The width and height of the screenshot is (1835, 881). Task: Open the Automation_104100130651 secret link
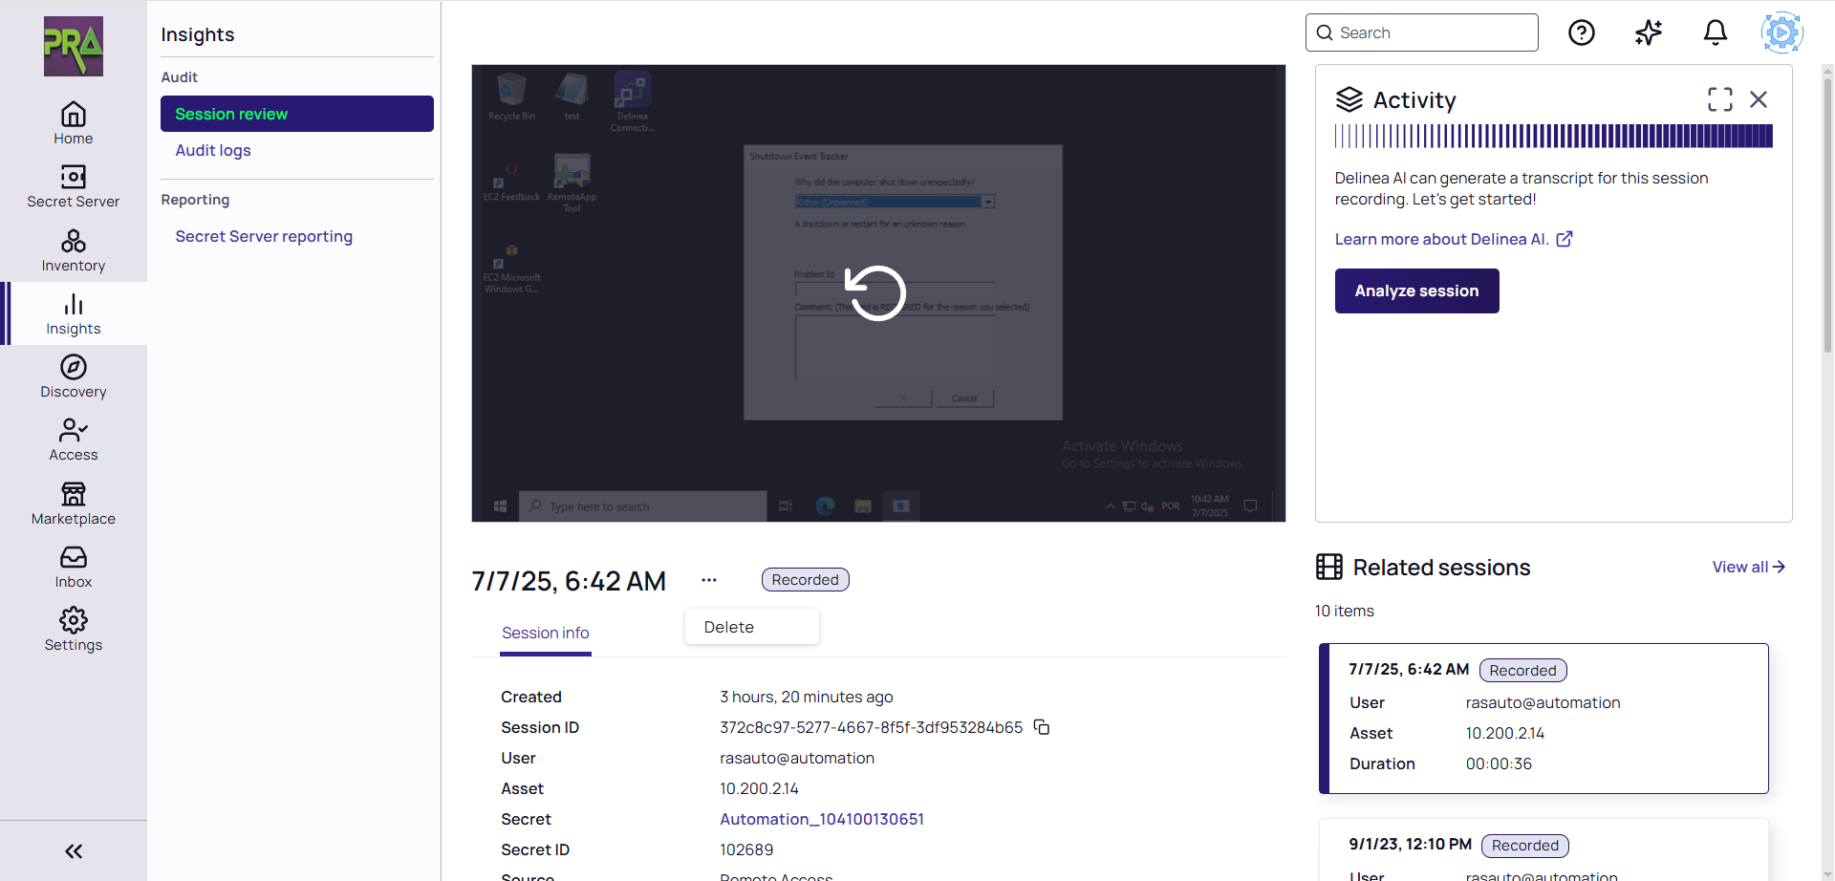821,819
